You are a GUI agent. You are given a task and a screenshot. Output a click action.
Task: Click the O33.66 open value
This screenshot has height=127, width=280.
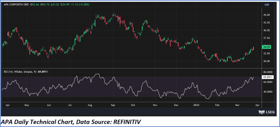[35, 4]
